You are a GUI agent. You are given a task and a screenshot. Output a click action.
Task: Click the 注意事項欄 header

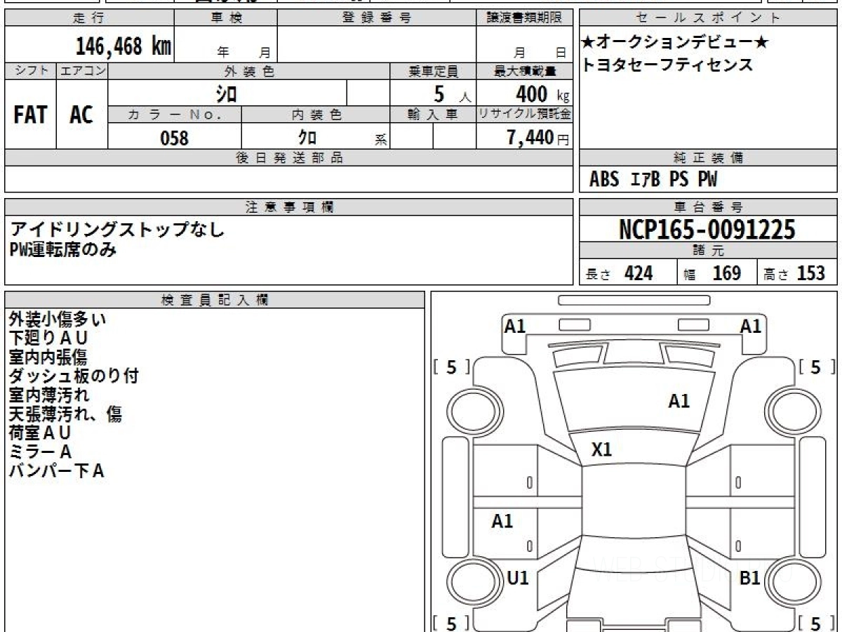pyautogui.click(x=289, y=207)
